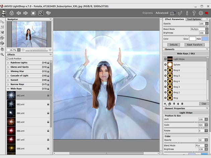Apply the result with the checkmark icon
Image resolution: width=211 pixels, height=158 pixels.
180,13
